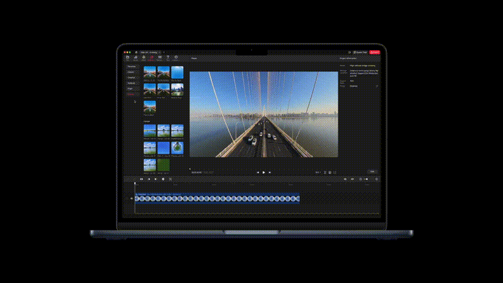
Task: Click the red Export button
Action: [375, 52]
